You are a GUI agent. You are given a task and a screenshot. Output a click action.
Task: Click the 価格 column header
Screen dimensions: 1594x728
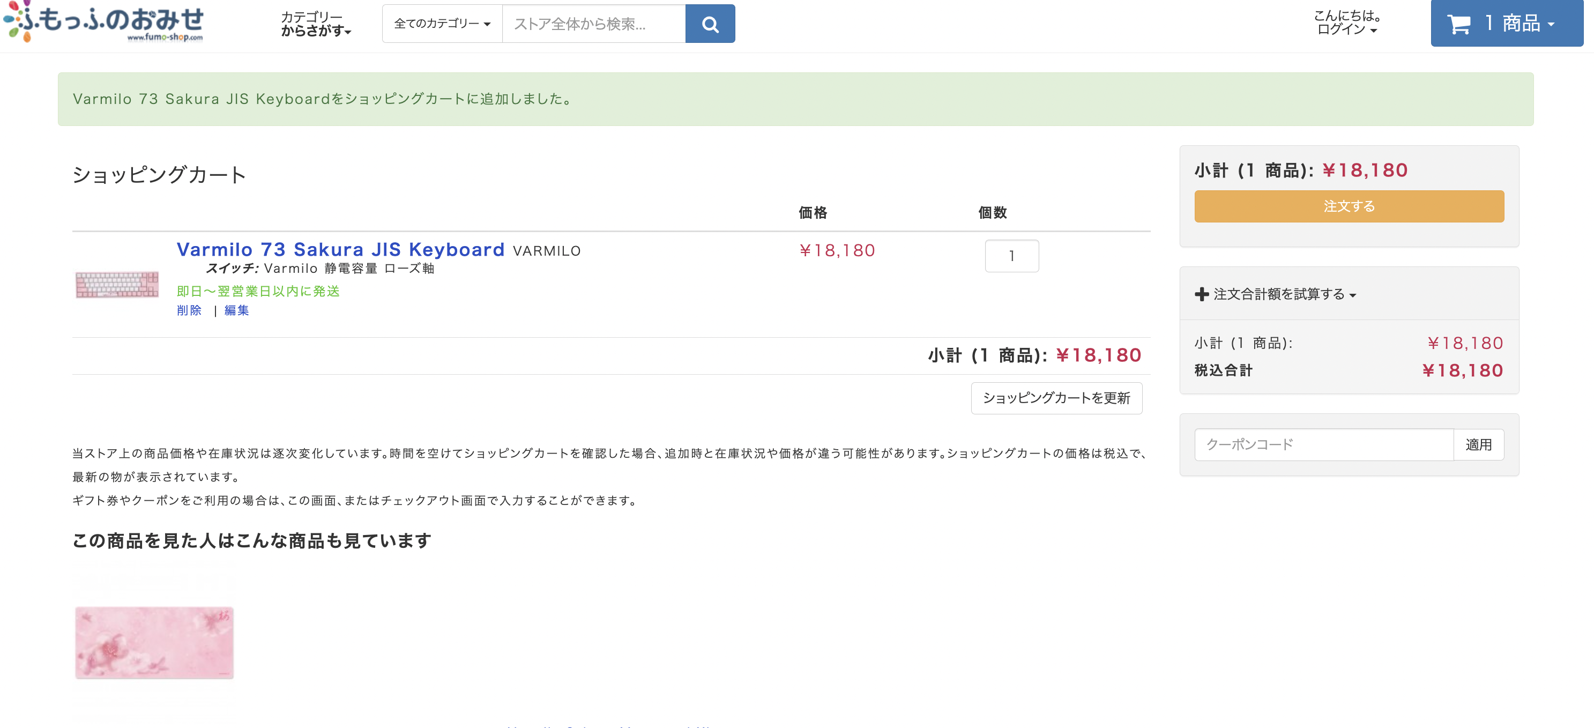pos(813,212)
